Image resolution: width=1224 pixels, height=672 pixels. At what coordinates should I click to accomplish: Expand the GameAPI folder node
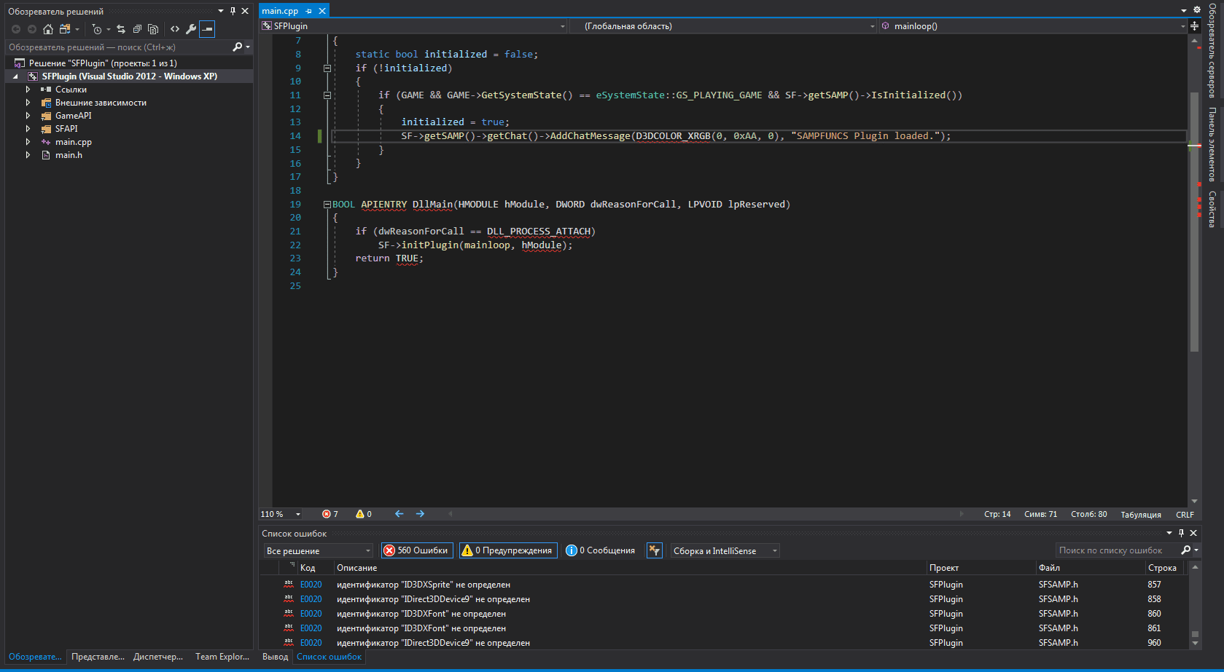[x=28, y=116]
